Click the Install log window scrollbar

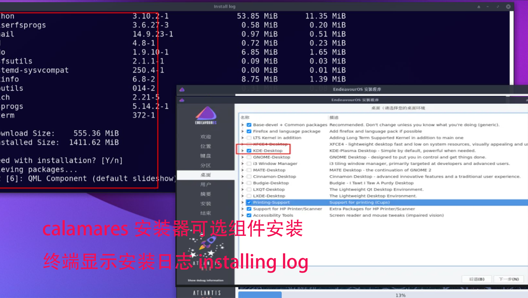(512, 48)
